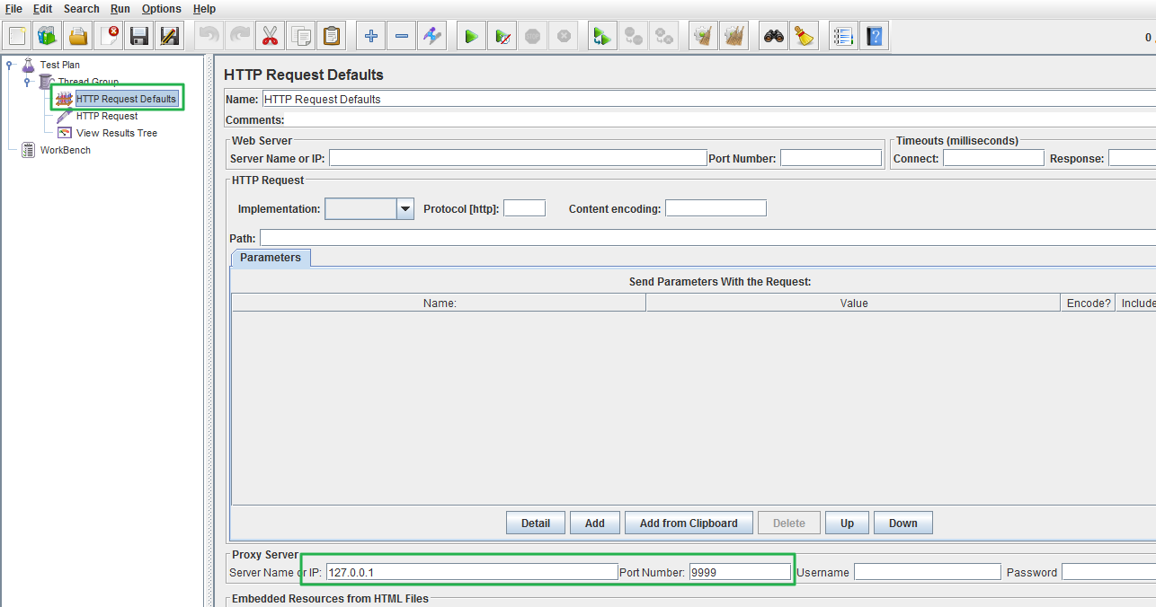Click the Protocol [http] field
Viewport: 1156px width, 607px height.
click(x=524, y=208)
